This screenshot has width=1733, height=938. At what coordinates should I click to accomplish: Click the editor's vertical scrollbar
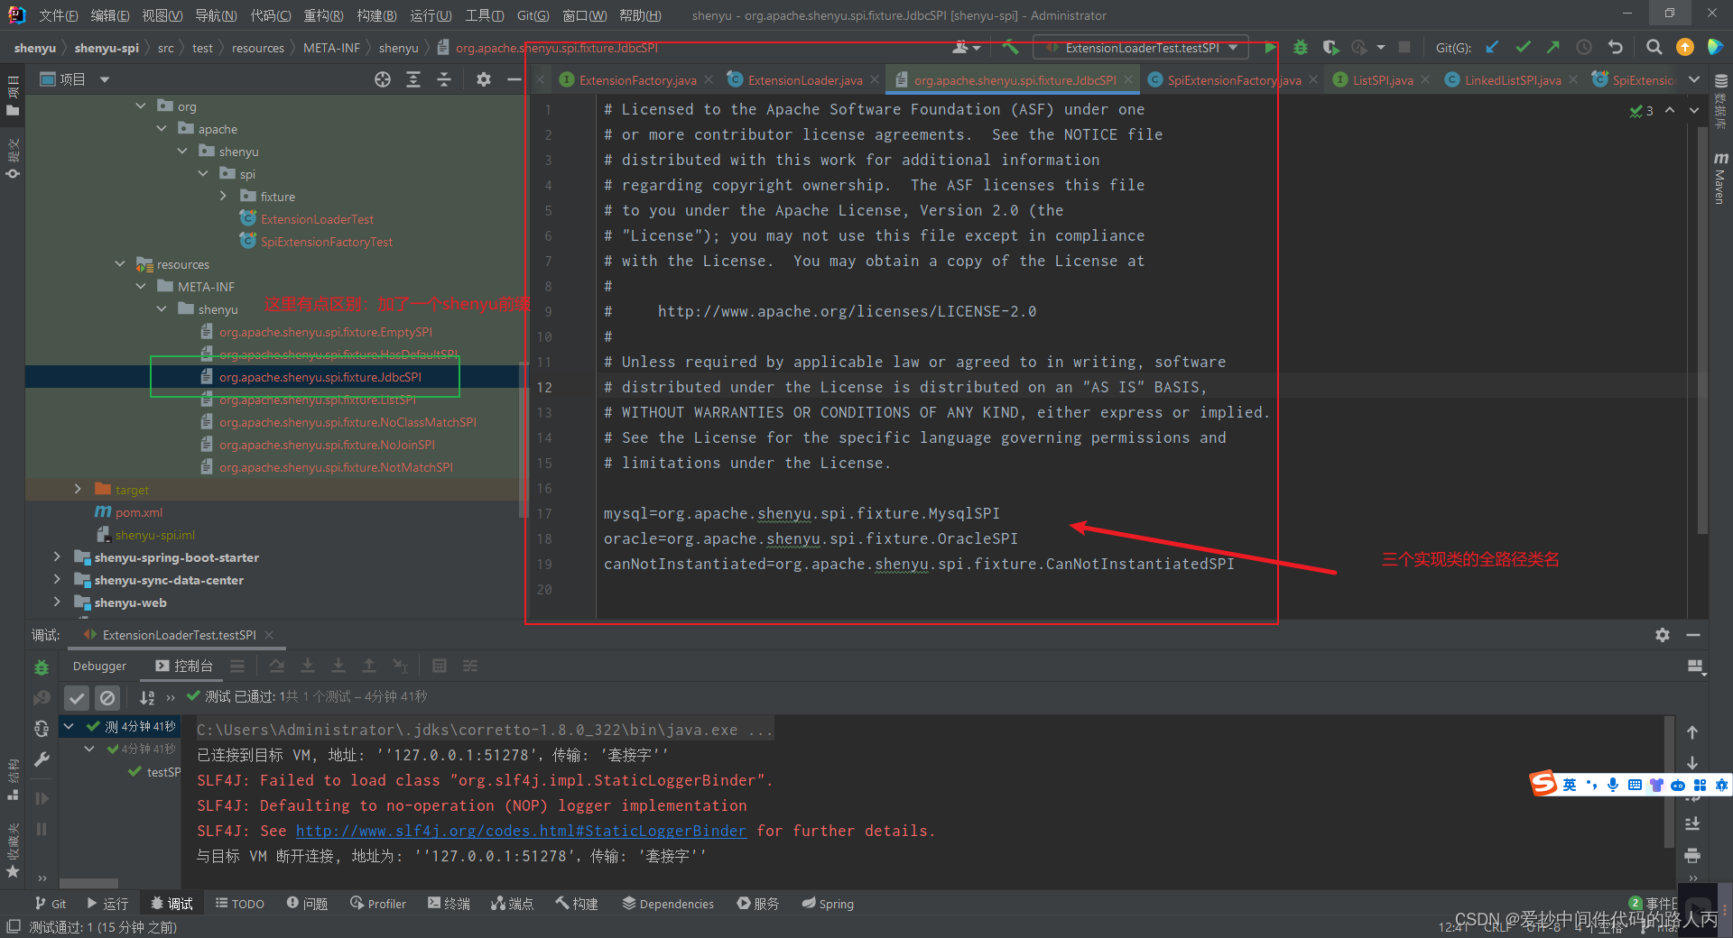point(1702,331)
